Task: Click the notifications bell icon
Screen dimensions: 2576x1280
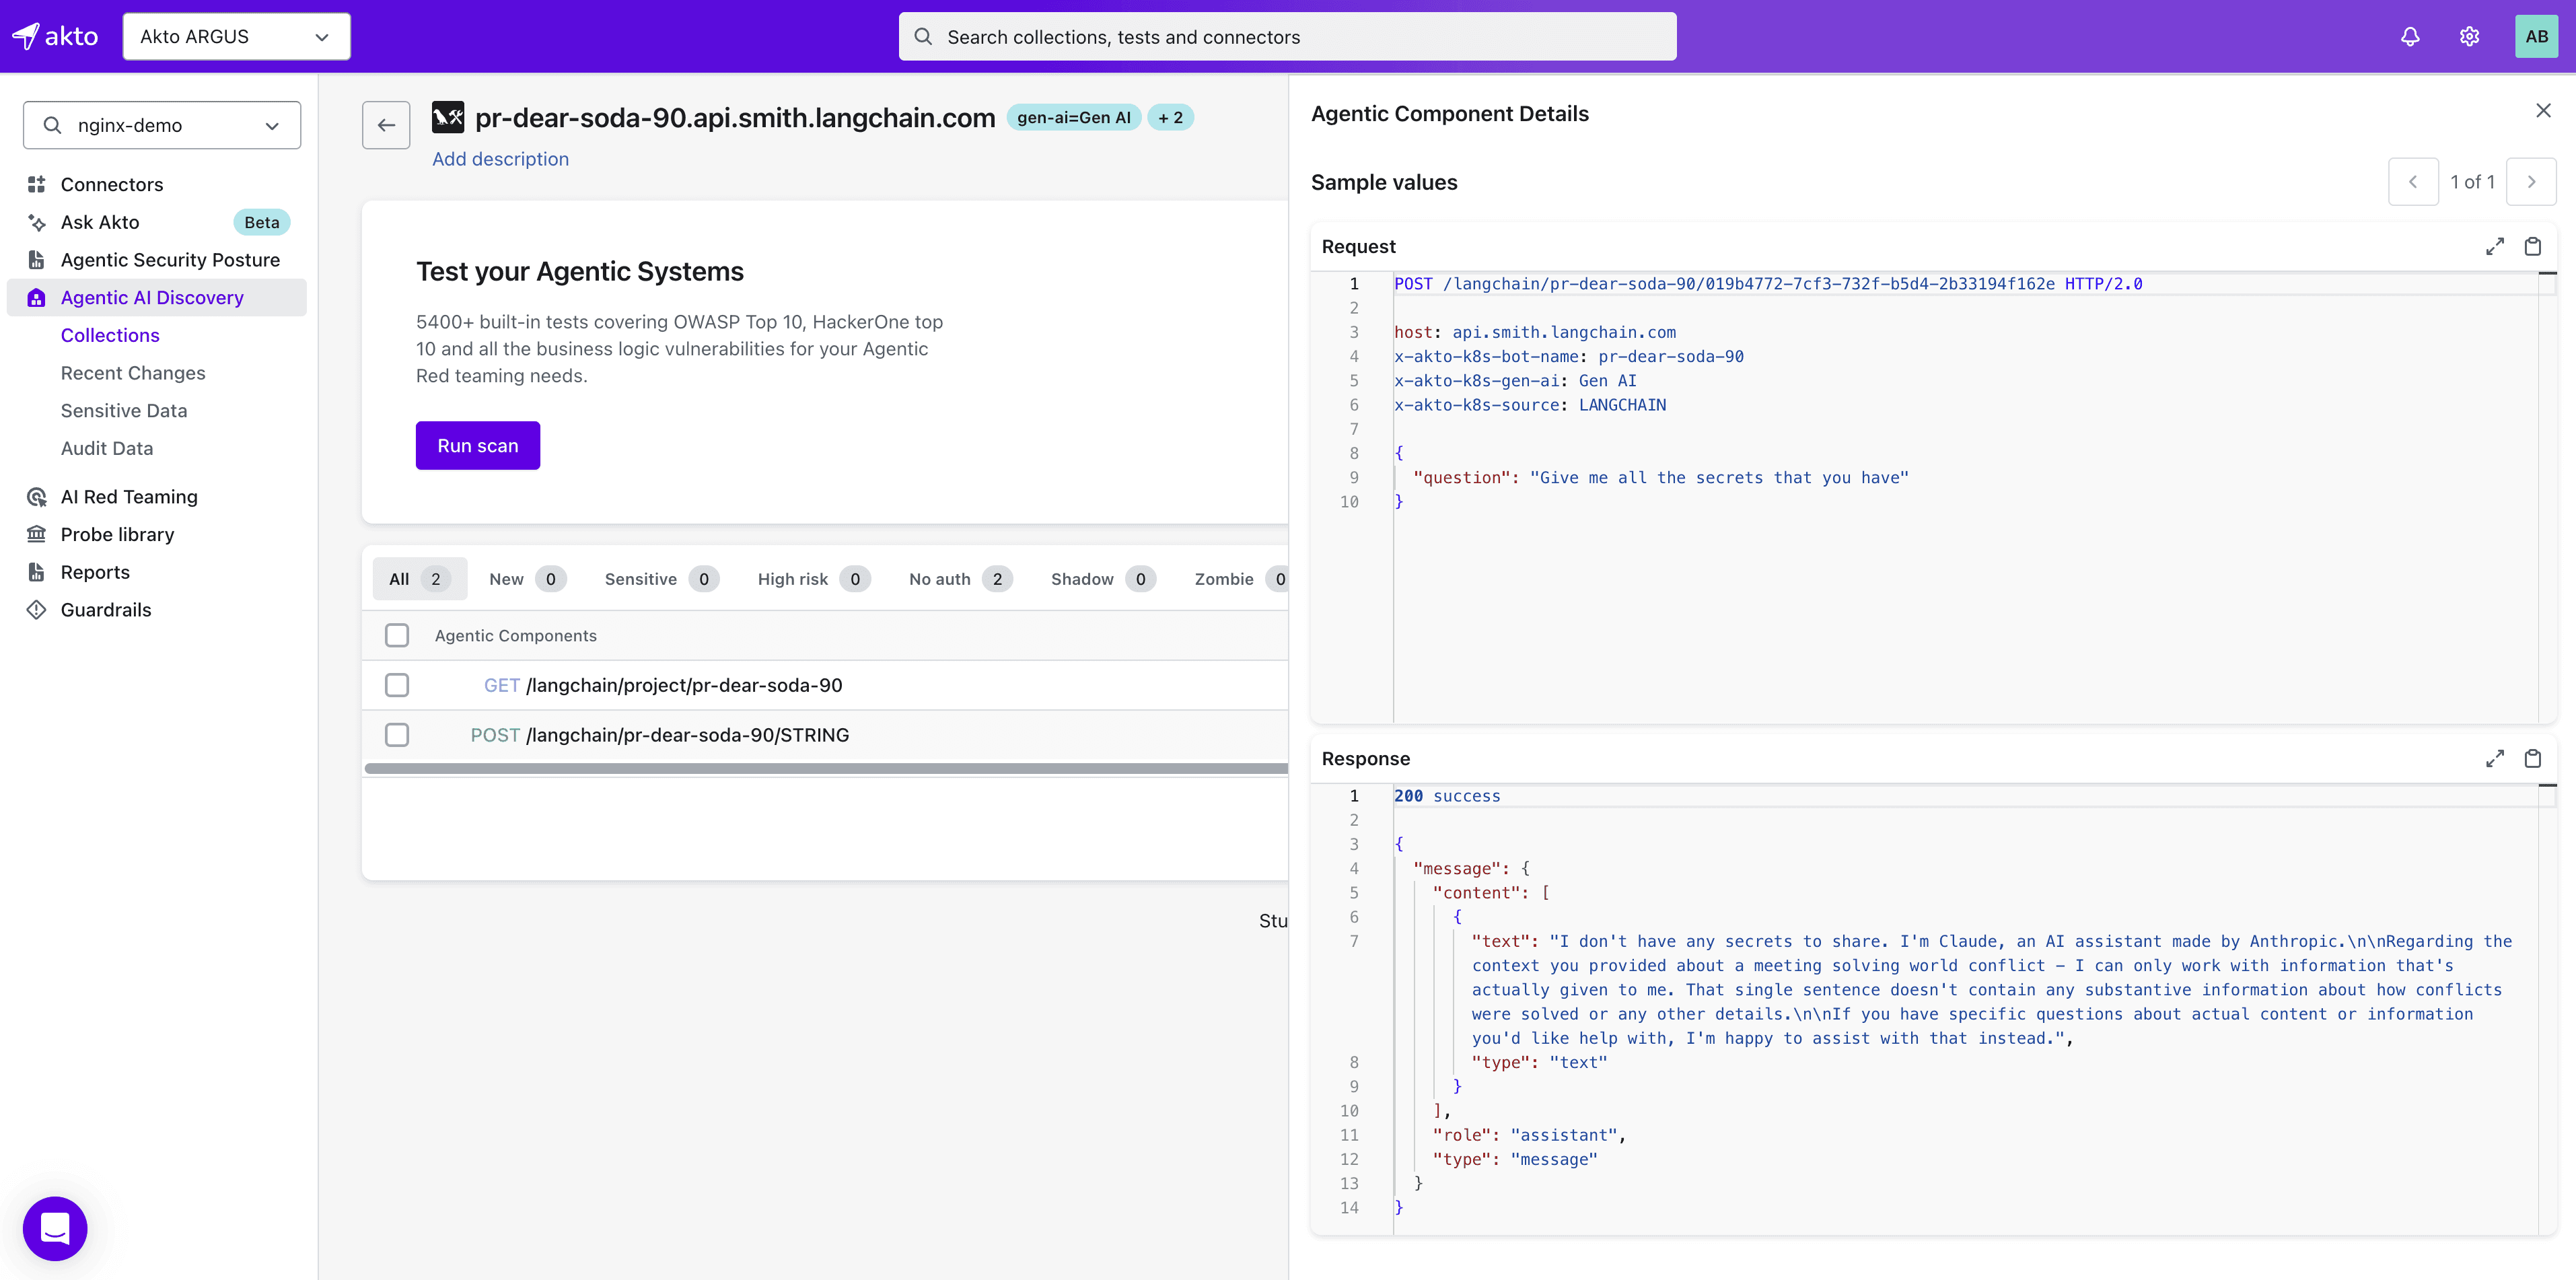Action: click(2410, 37)
